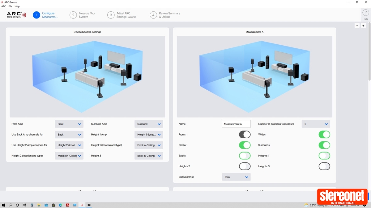Click the zoom out minus button
This screenshot has width=371, height=208.
(x=357, y=26)
